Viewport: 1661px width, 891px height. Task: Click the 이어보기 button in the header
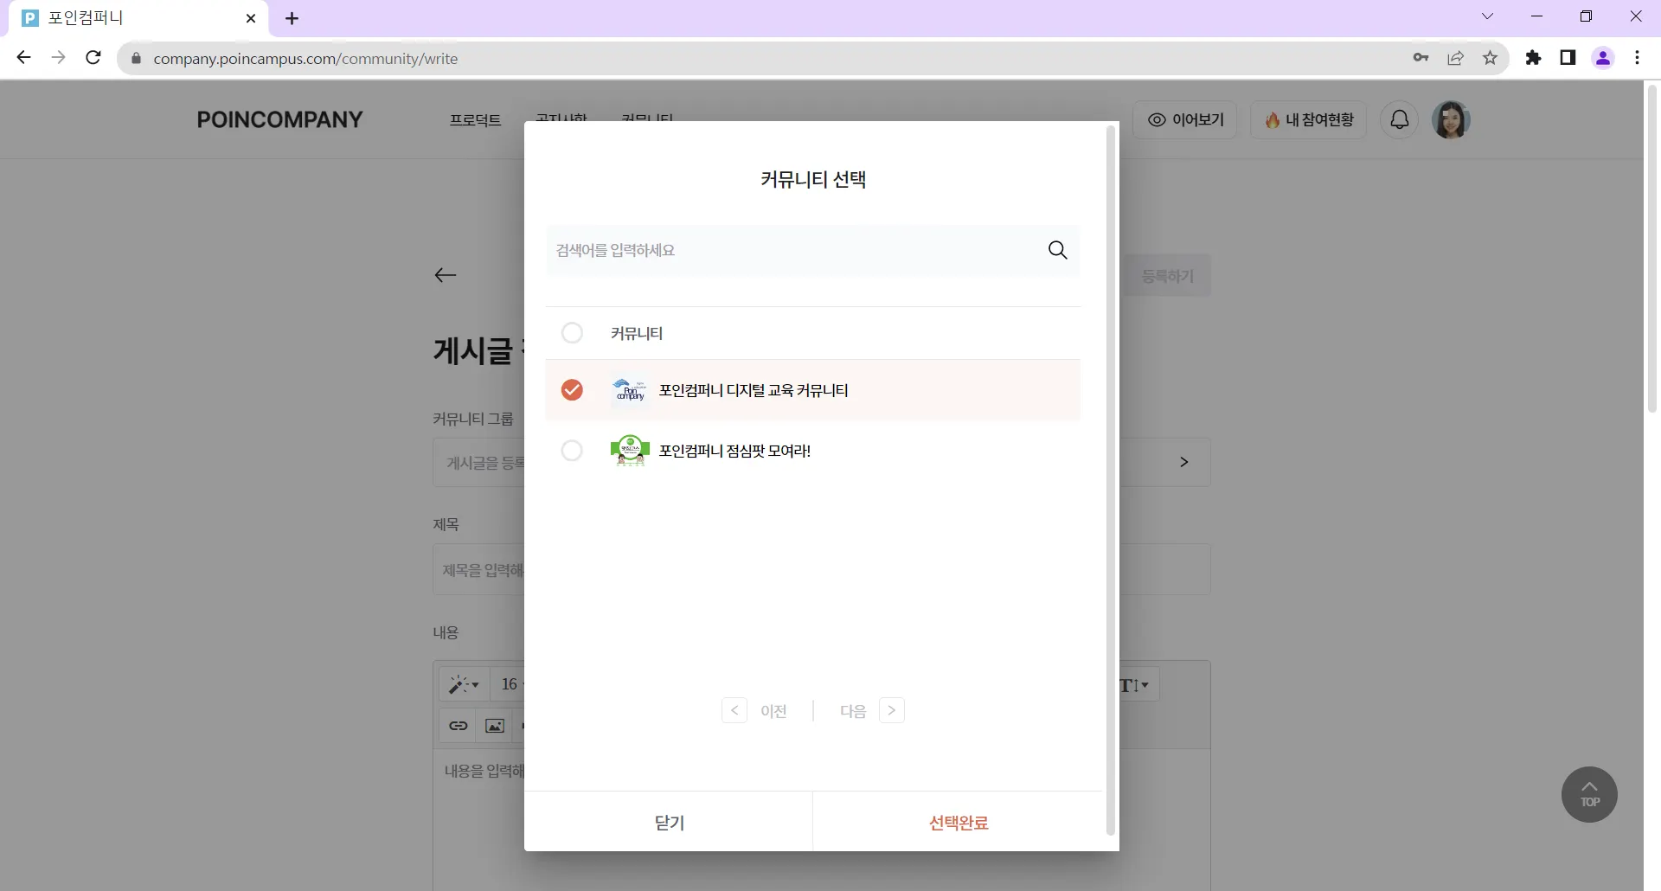1185,119
